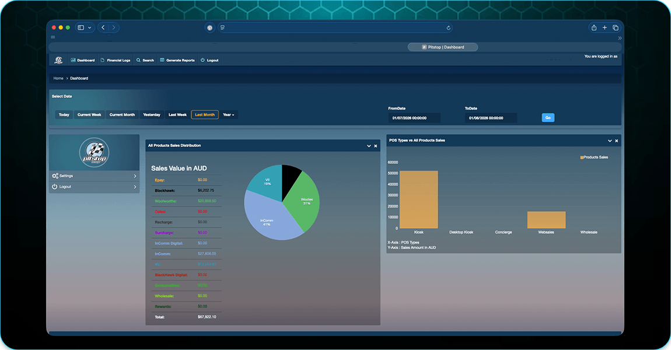Click the Total value $67,922.10
The height and width of the screenshot is (350, 671).
point(207,317)
